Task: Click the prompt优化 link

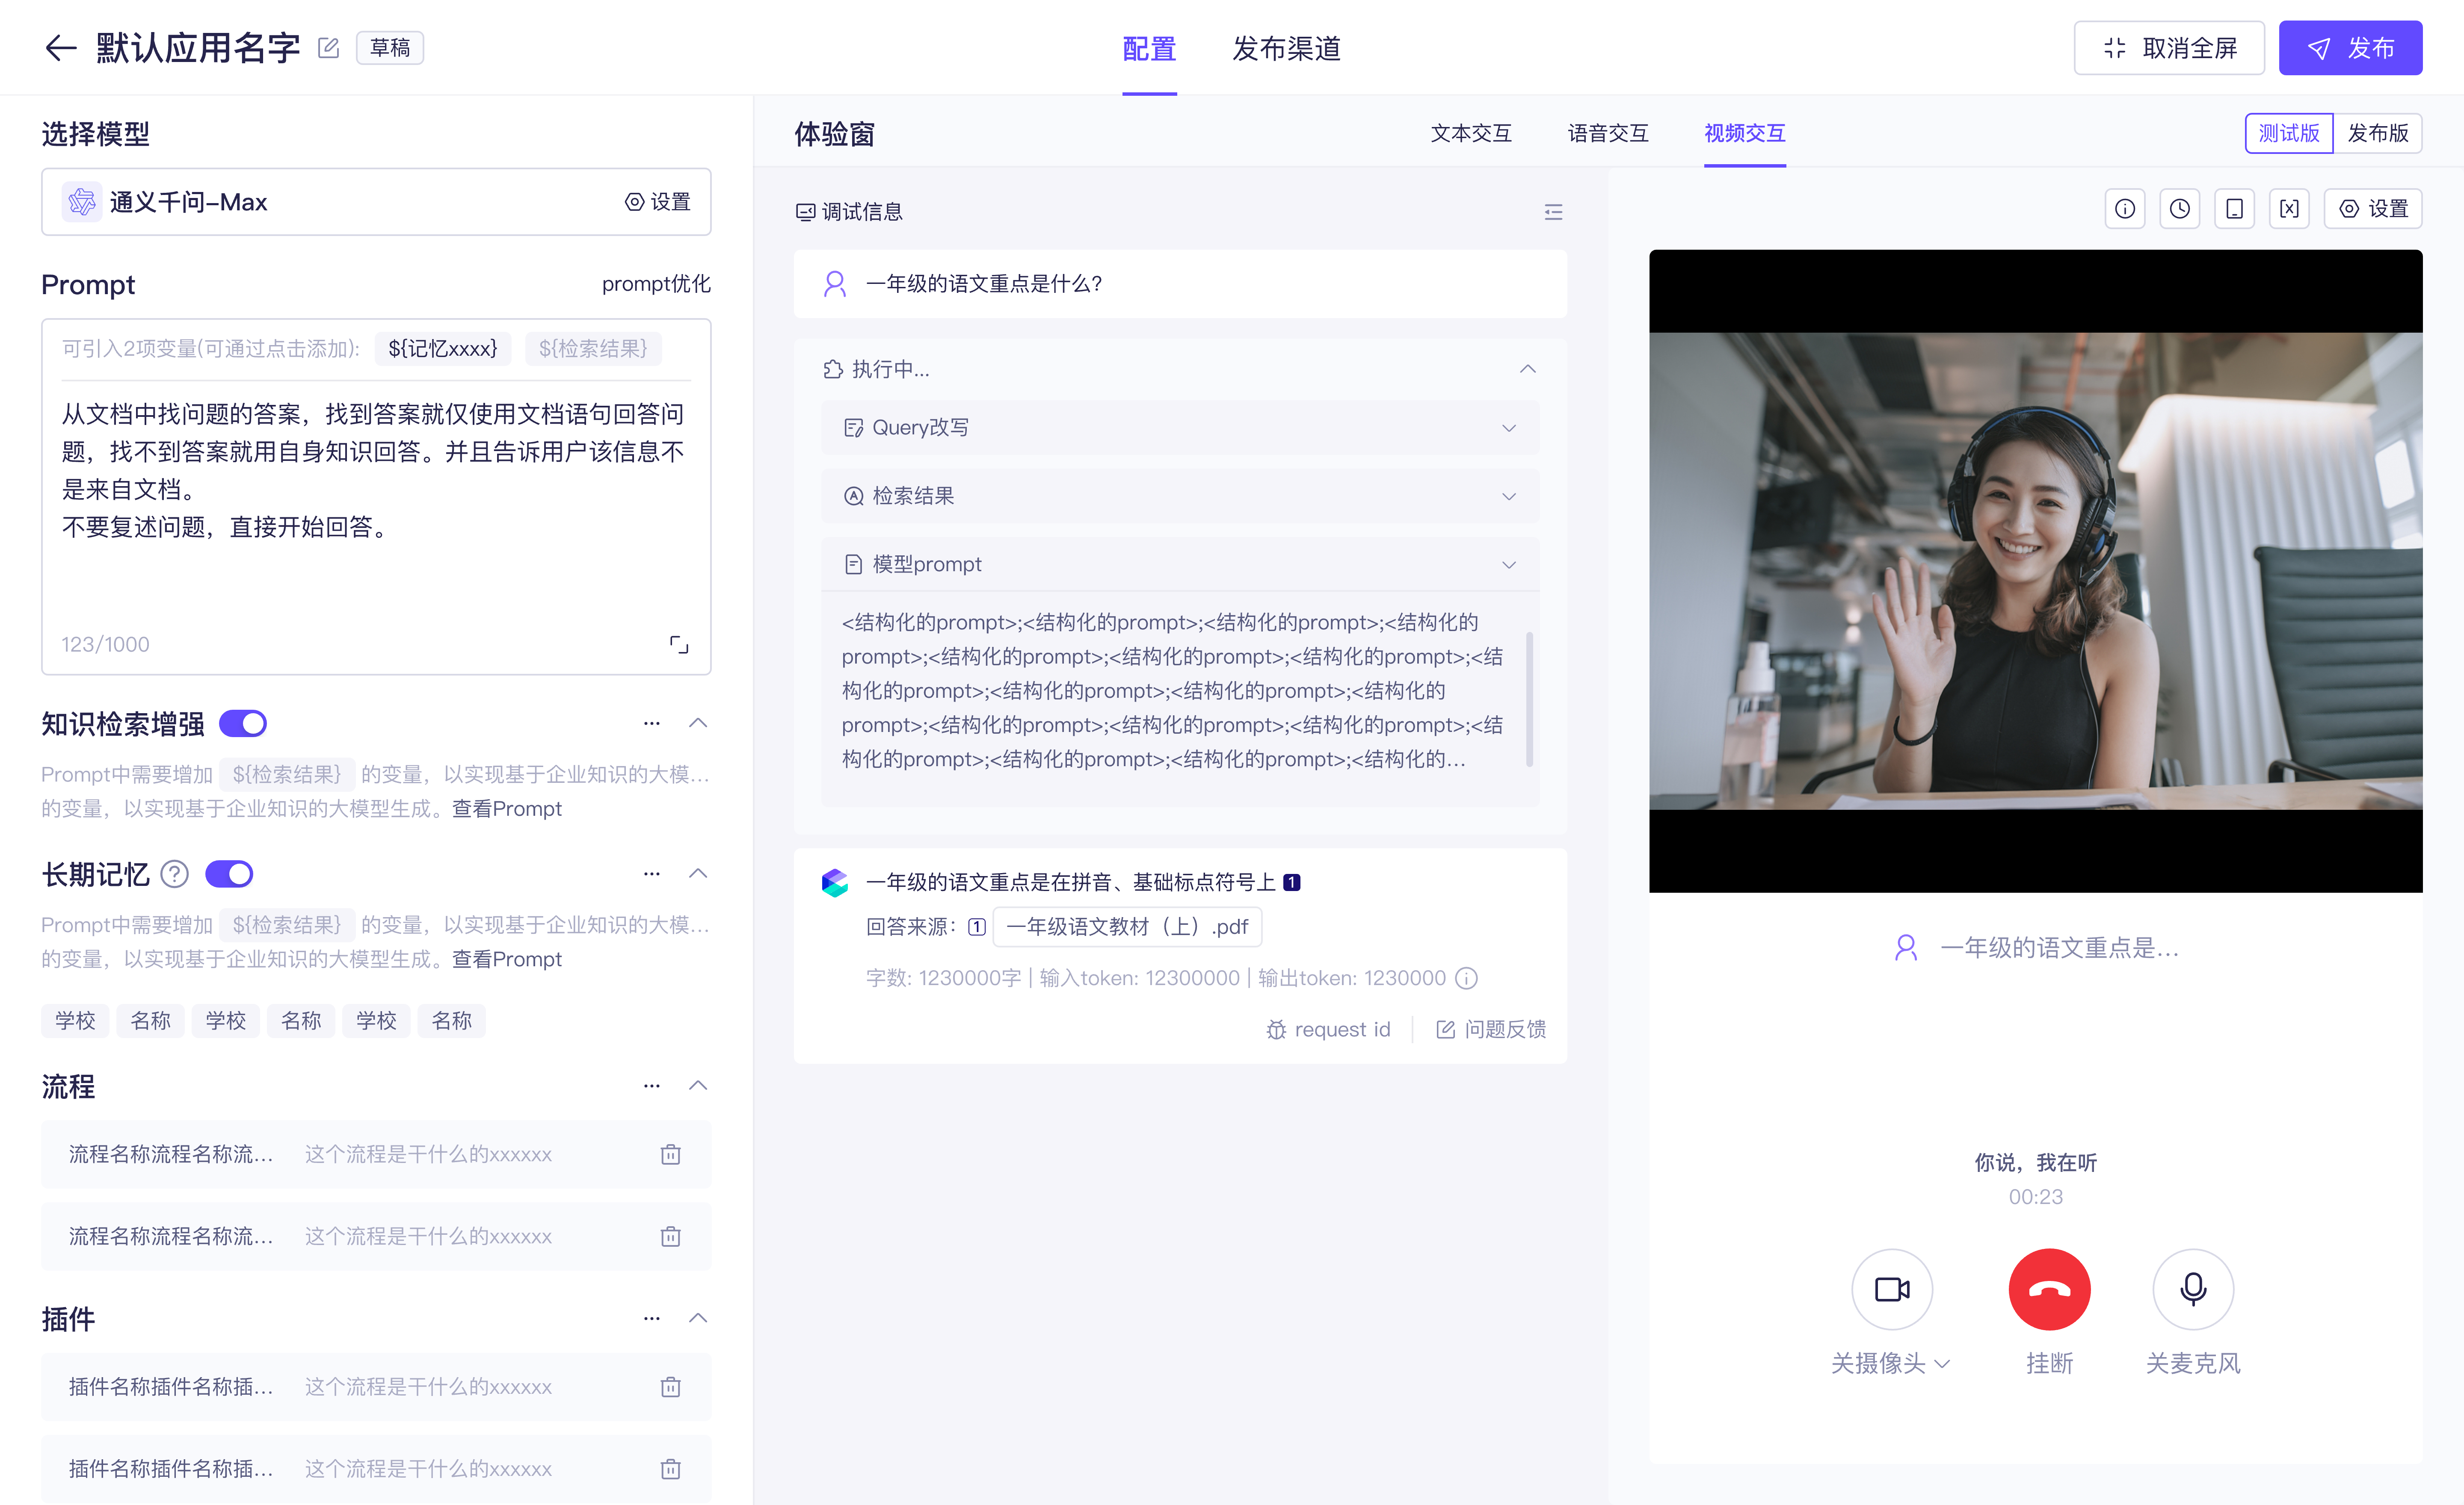Action: 656,284
